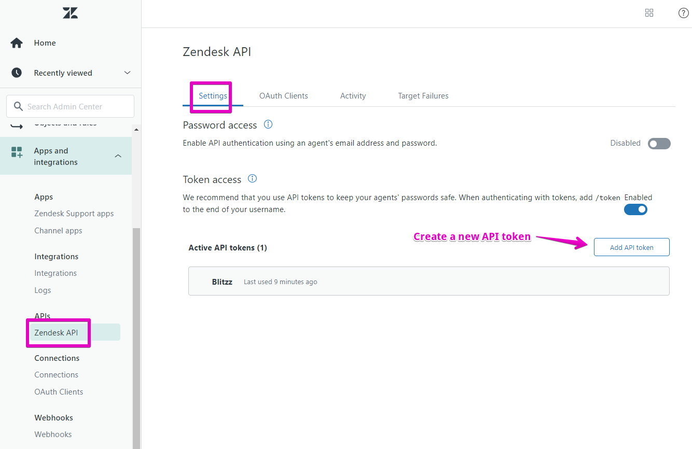Click the Recently viewed label
Screen dimensions: 692x449
(x=63, y=73)
